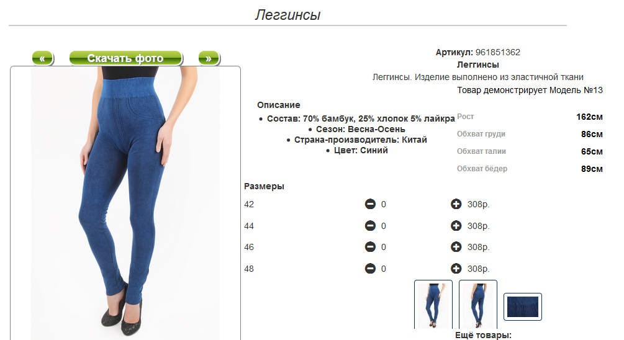
Task: Increase quantity for size 48
Action: [x=456, y=269]
